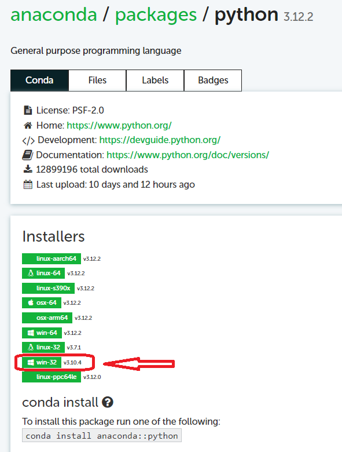Select the linux-32 installer badge
The image size is (342, 452).
43,347
